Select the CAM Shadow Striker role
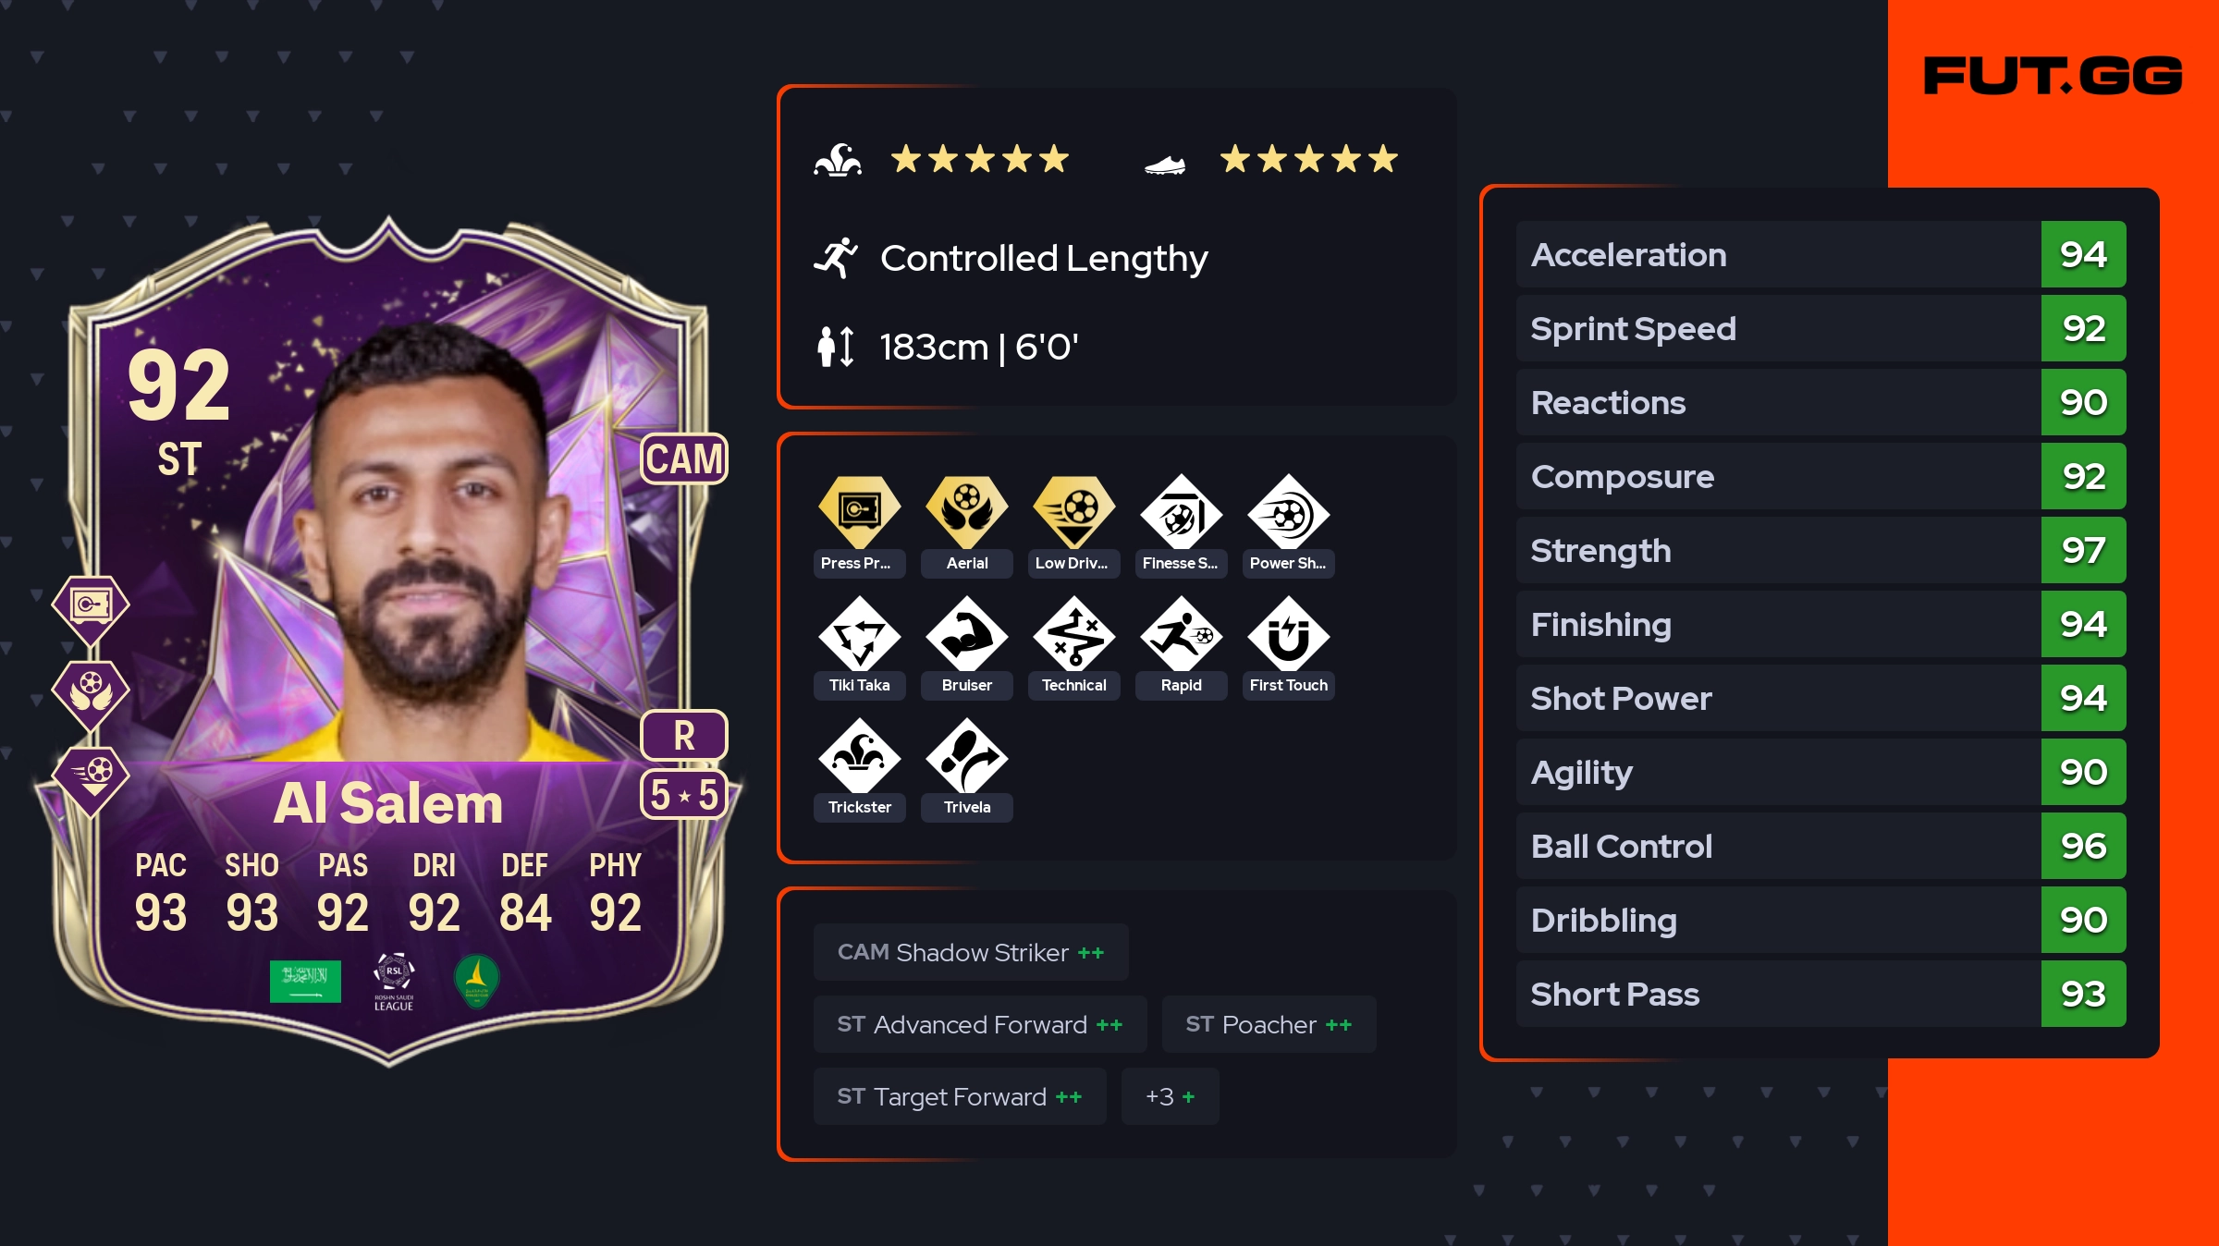The width and height of the screenshot is (2219, 1246). [971, 952]
